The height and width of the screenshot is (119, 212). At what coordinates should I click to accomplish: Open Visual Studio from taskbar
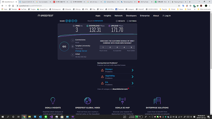(x=51, y=117)
